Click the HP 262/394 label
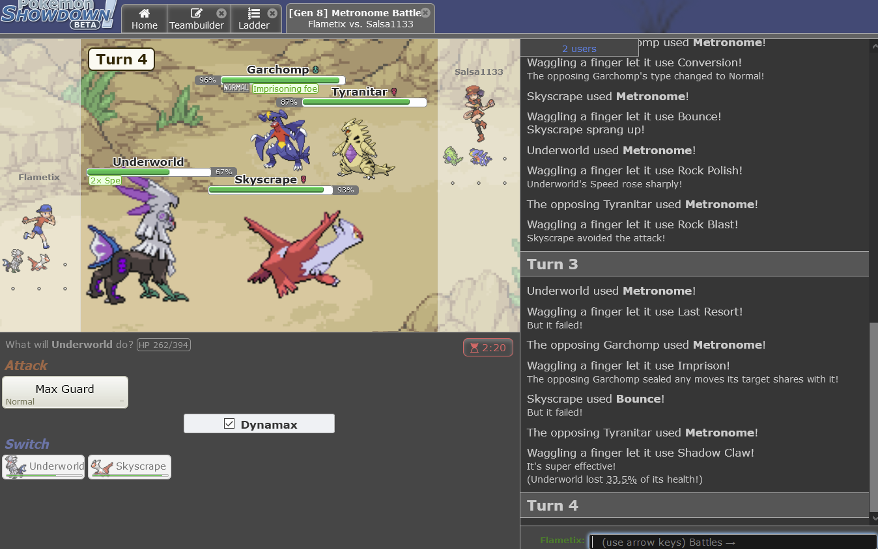Viewport: 878px width, 549px height. pyautogui.click(x=163, y=345)
